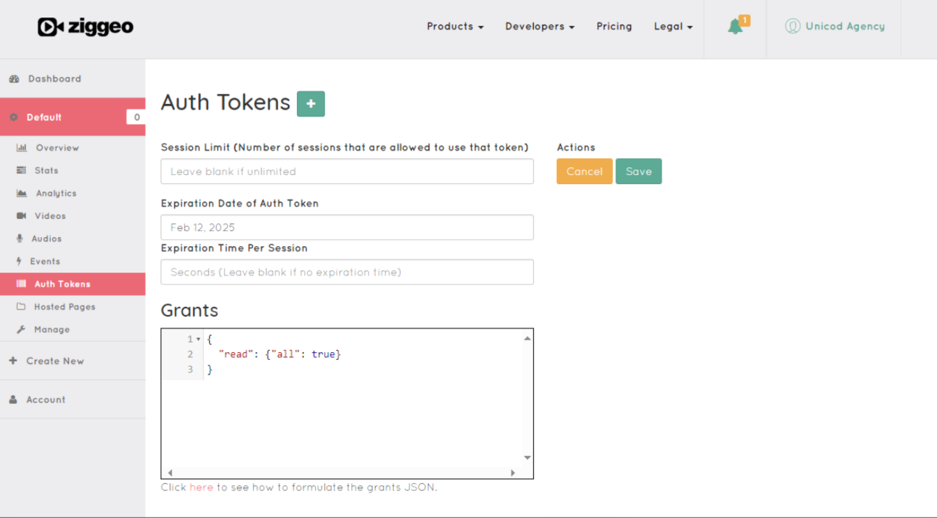937x518 pixels.
Task: Click the Dashboard gauge icon
Action: (14, 79)
